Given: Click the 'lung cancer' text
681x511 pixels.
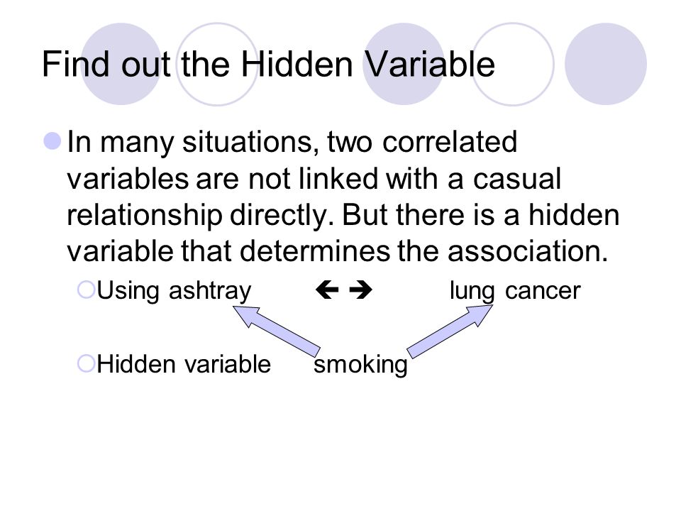Looking at the screenshot, I should click(x=515, y=291).
